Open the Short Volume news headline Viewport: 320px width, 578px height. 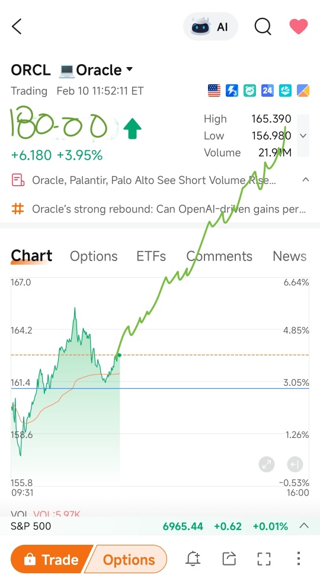(153, 180)
